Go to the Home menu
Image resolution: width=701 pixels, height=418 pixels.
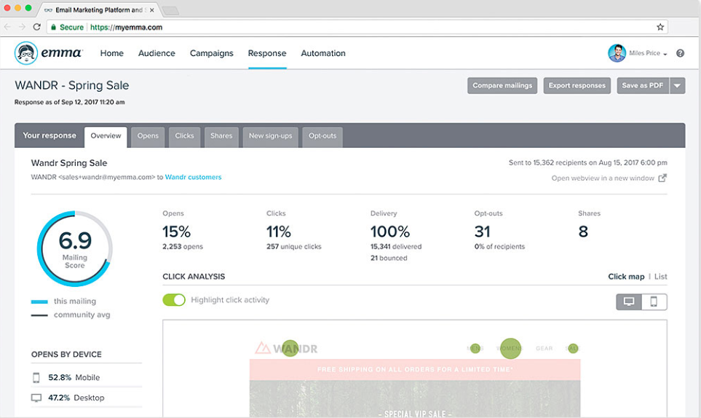point(112,53)
